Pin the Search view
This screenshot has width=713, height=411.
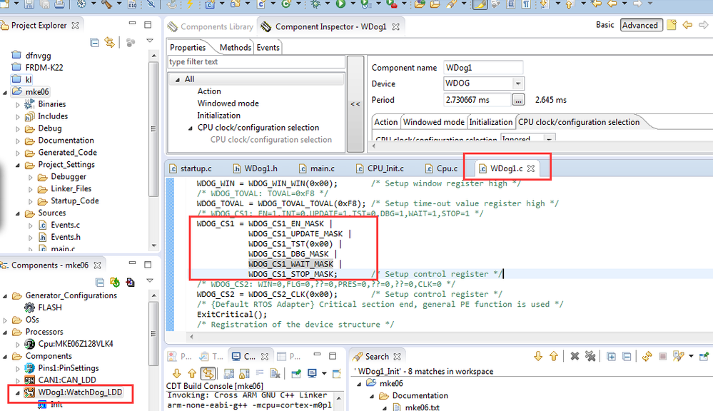tap(704, 357)
